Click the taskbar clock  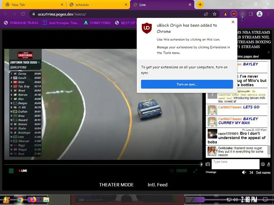[249, 199]
